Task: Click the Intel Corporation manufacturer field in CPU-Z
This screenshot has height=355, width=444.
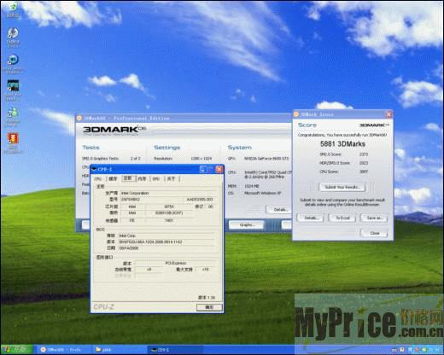Action: pos(167,193)
